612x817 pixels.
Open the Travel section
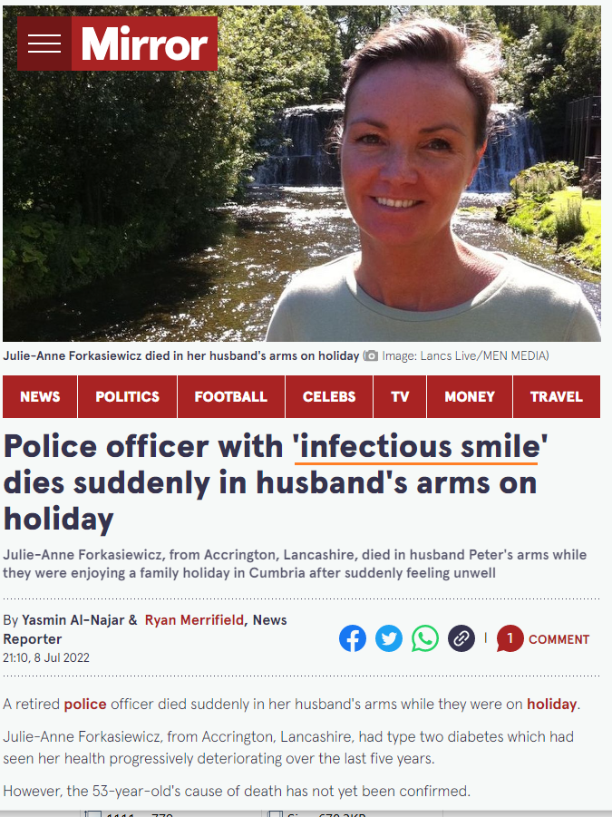[x=557, y=396]
